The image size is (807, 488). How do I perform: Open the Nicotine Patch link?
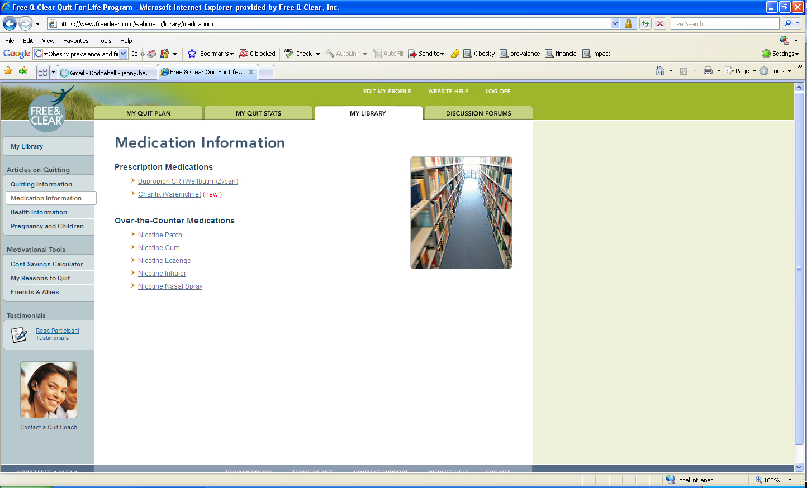click(x=160, y=235)
